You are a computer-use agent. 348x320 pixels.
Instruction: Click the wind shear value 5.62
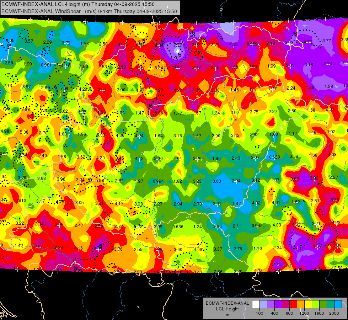coord(64,111)
